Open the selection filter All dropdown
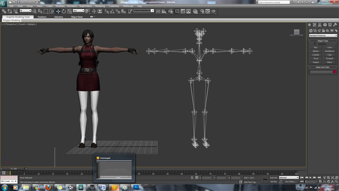The width and height of the screenshot is (339, 191). (x=25, y=11)
